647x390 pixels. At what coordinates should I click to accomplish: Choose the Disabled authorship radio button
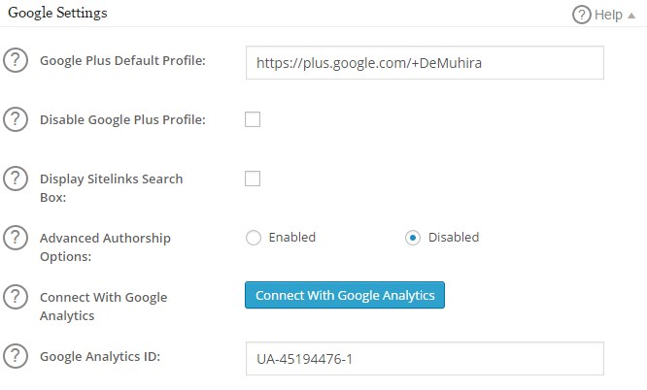[x=413, y=238]
